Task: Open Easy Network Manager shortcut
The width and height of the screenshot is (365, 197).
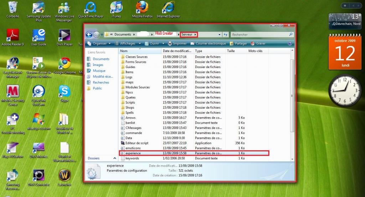Action: point(12,67)
